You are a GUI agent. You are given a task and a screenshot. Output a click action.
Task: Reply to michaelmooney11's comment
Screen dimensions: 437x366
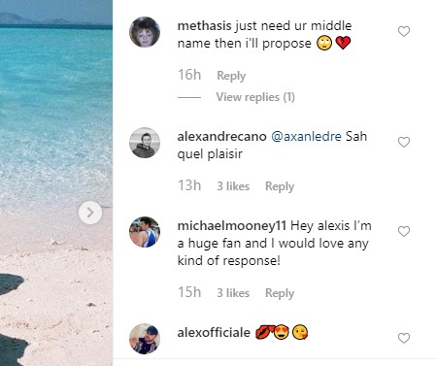coord(280,293)
